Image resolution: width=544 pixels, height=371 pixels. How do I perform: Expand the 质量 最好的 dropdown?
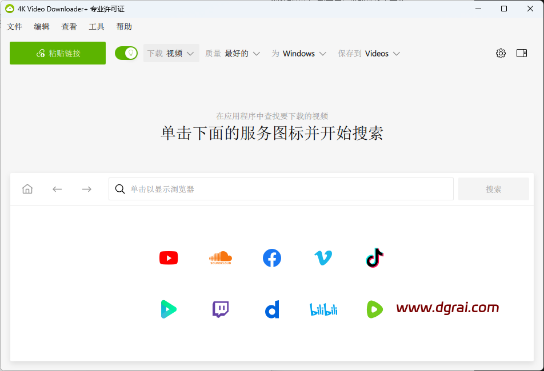click(233, 53)
